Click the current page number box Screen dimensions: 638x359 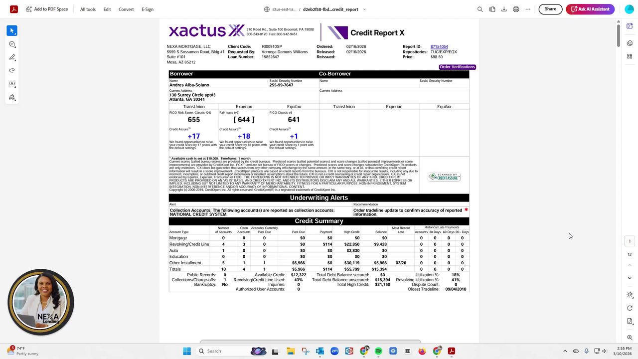[630, 241]
